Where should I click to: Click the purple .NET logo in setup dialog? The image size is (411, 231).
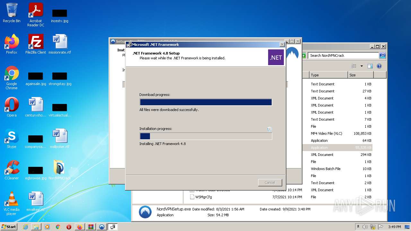tap(276, 57)
